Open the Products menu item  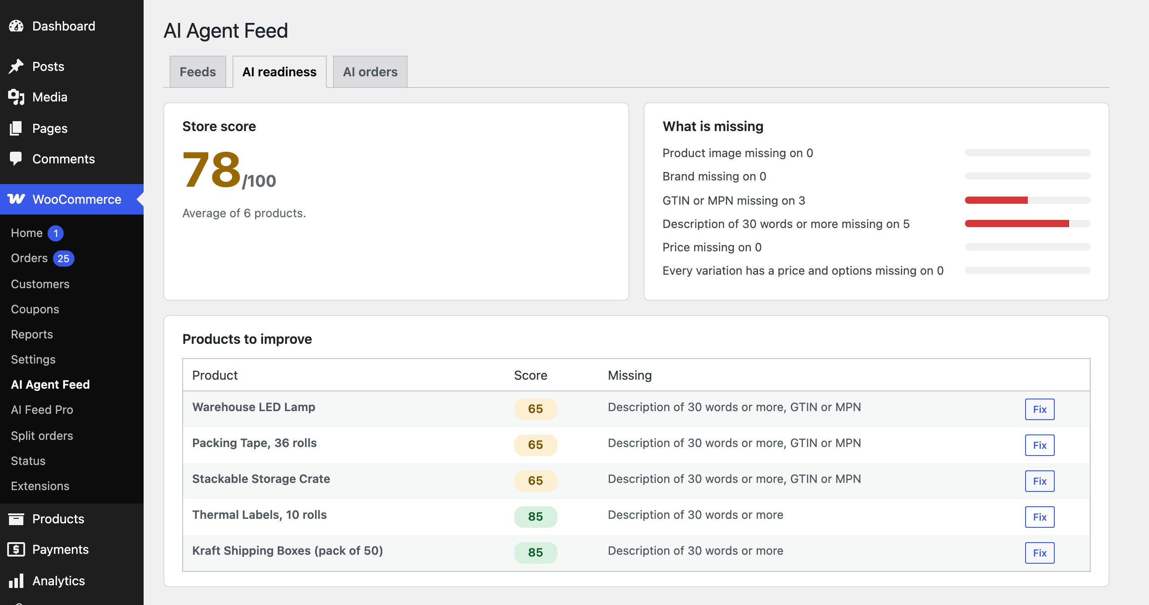pos(72,519)
